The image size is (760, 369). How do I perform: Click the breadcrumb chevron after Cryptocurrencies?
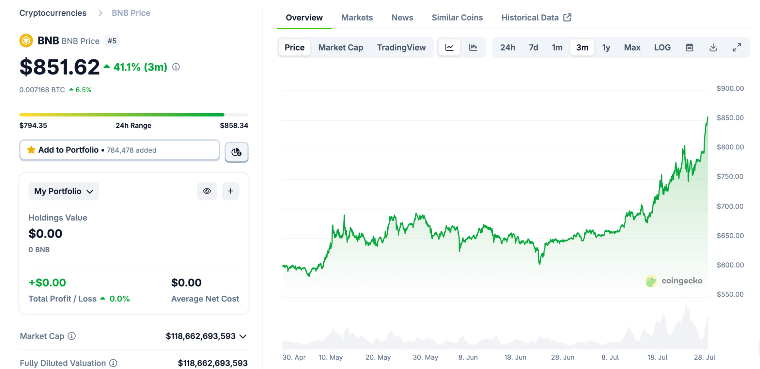click(100, 13)
